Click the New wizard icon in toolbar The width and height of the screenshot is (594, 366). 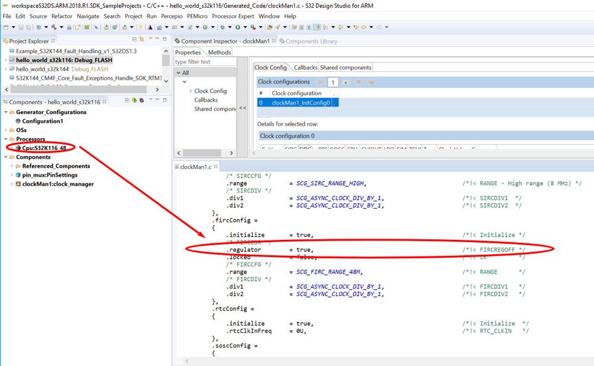pyautogui.click(x=6, y=27)
